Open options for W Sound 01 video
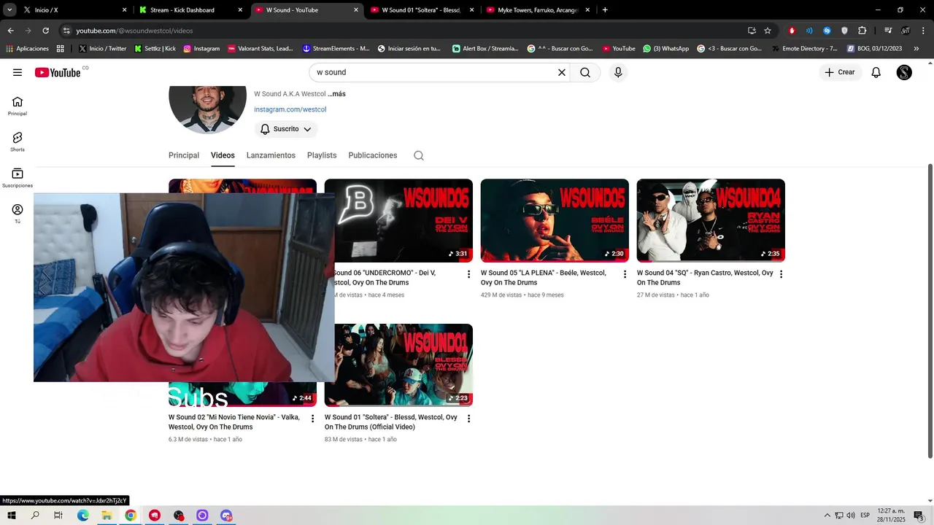This screenshot has height=525, width=934. 468,419
